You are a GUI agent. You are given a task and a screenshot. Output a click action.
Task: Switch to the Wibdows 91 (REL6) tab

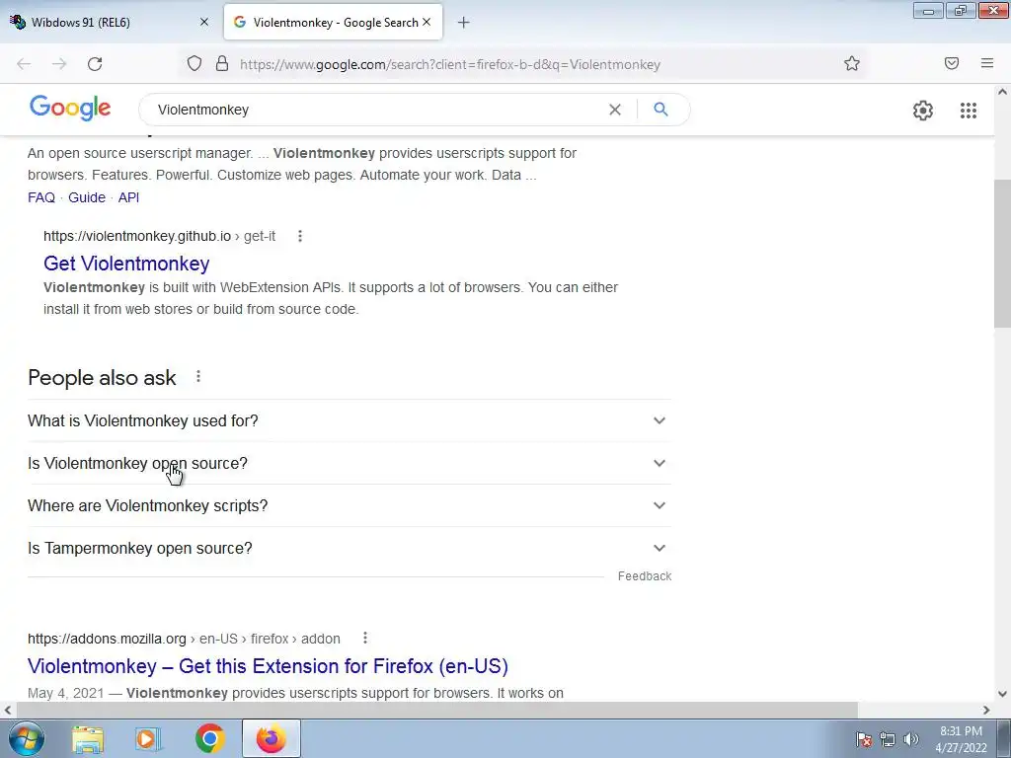pyautogui.click(x=110, y=22)
